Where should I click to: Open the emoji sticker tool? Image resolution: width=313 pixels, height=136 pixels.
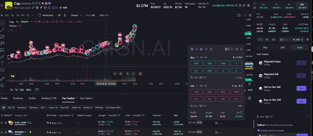coord(3,70)
